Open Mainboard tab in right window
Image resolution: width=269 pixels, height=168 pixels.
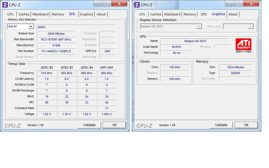[x=172, y=14]
